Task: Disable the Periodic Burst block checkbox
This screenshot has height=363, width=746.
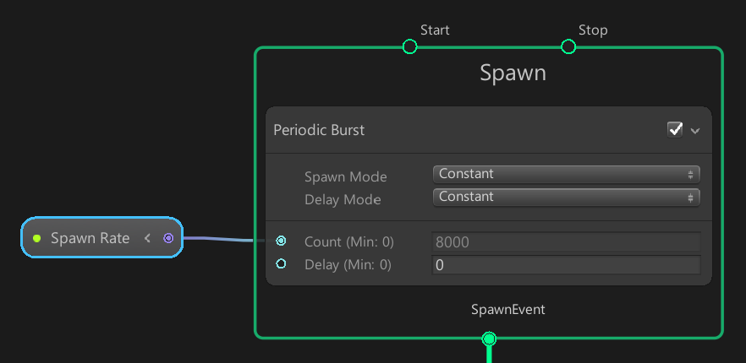Action: 674,129
